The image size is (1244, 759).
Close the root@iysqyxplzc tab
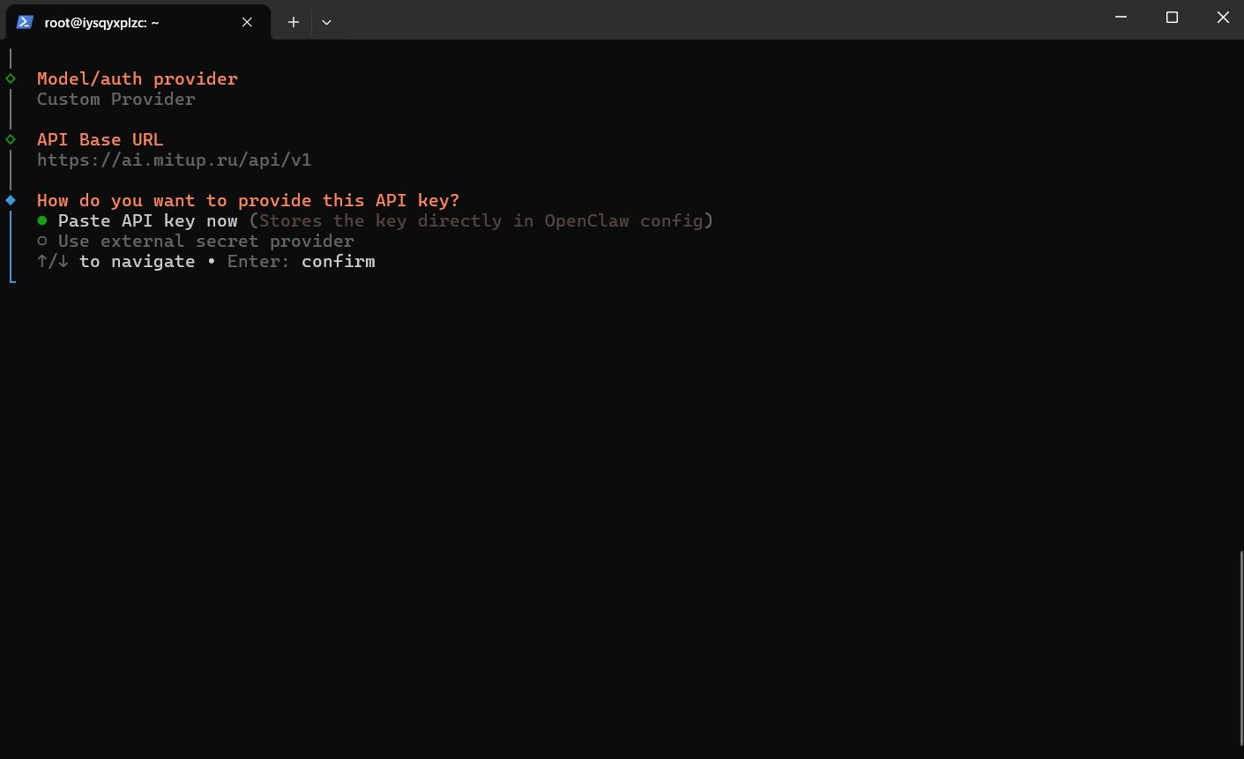[247, 22]
